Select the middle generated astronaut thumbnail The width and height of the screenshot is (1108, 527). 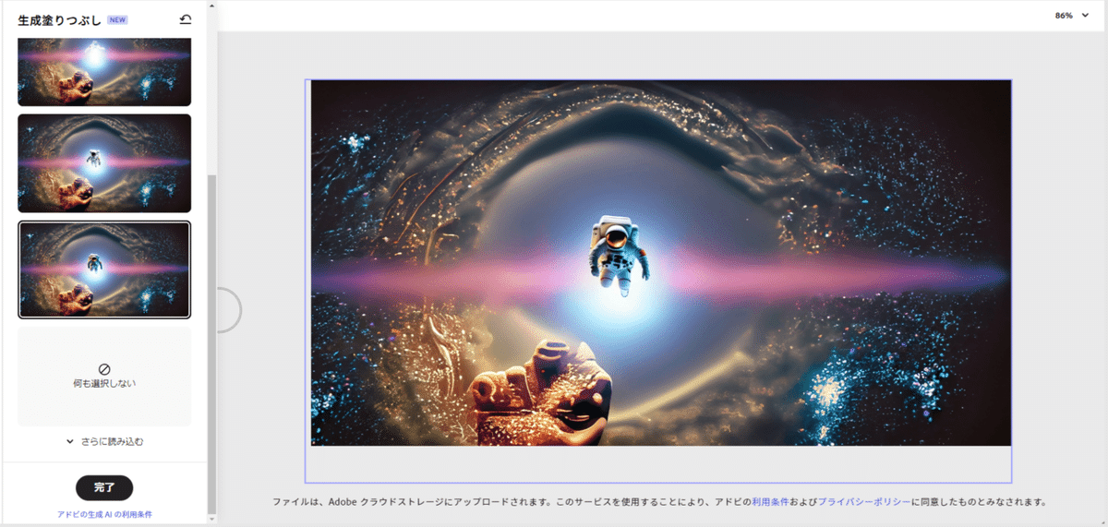104,163
